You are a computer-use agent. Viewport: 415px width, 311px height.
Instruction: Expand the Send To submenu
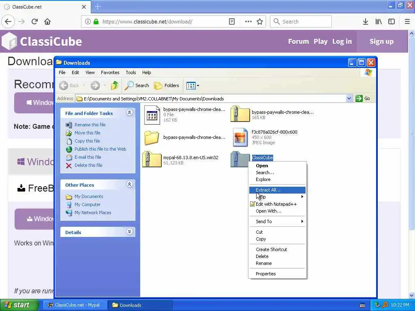click(277, 222)
